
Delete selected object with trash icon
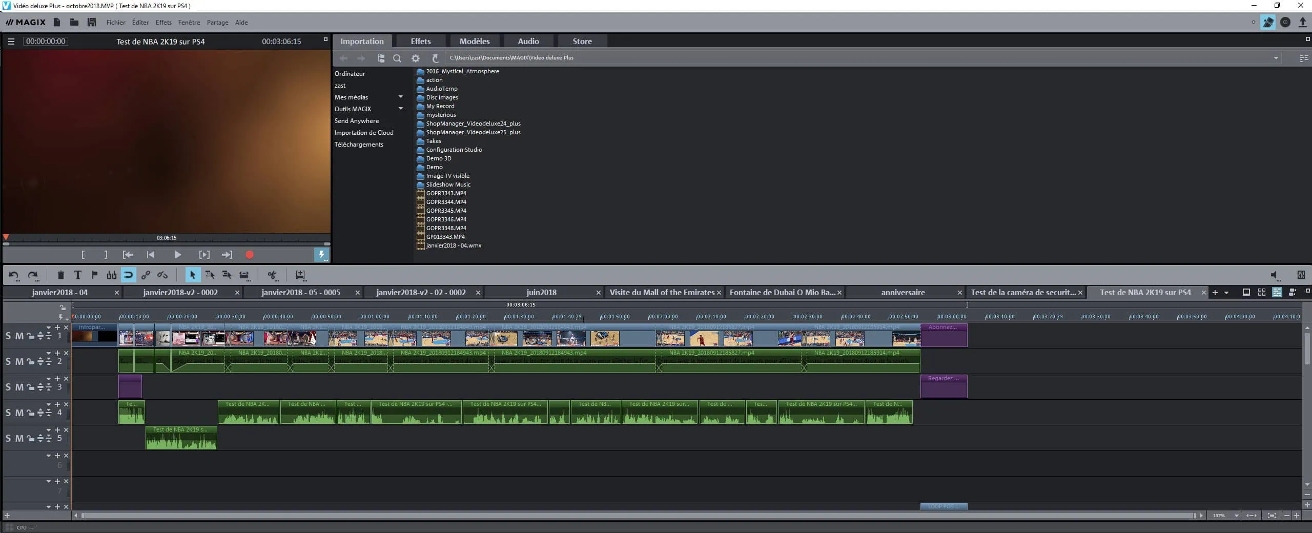click(60, 275)
